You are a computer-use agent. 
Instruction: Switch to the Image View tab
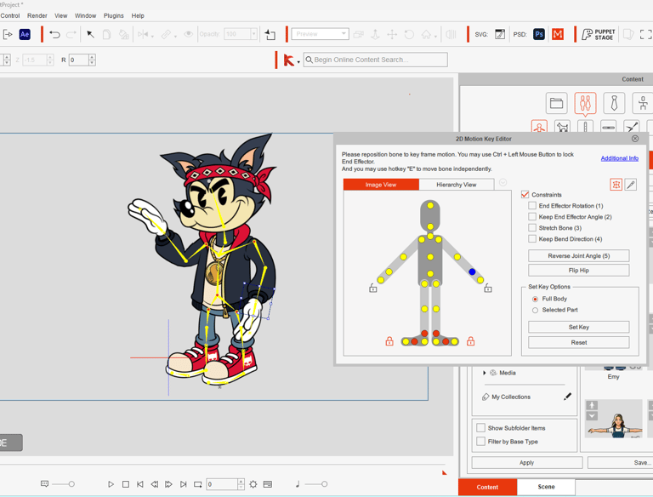(381, 185)
